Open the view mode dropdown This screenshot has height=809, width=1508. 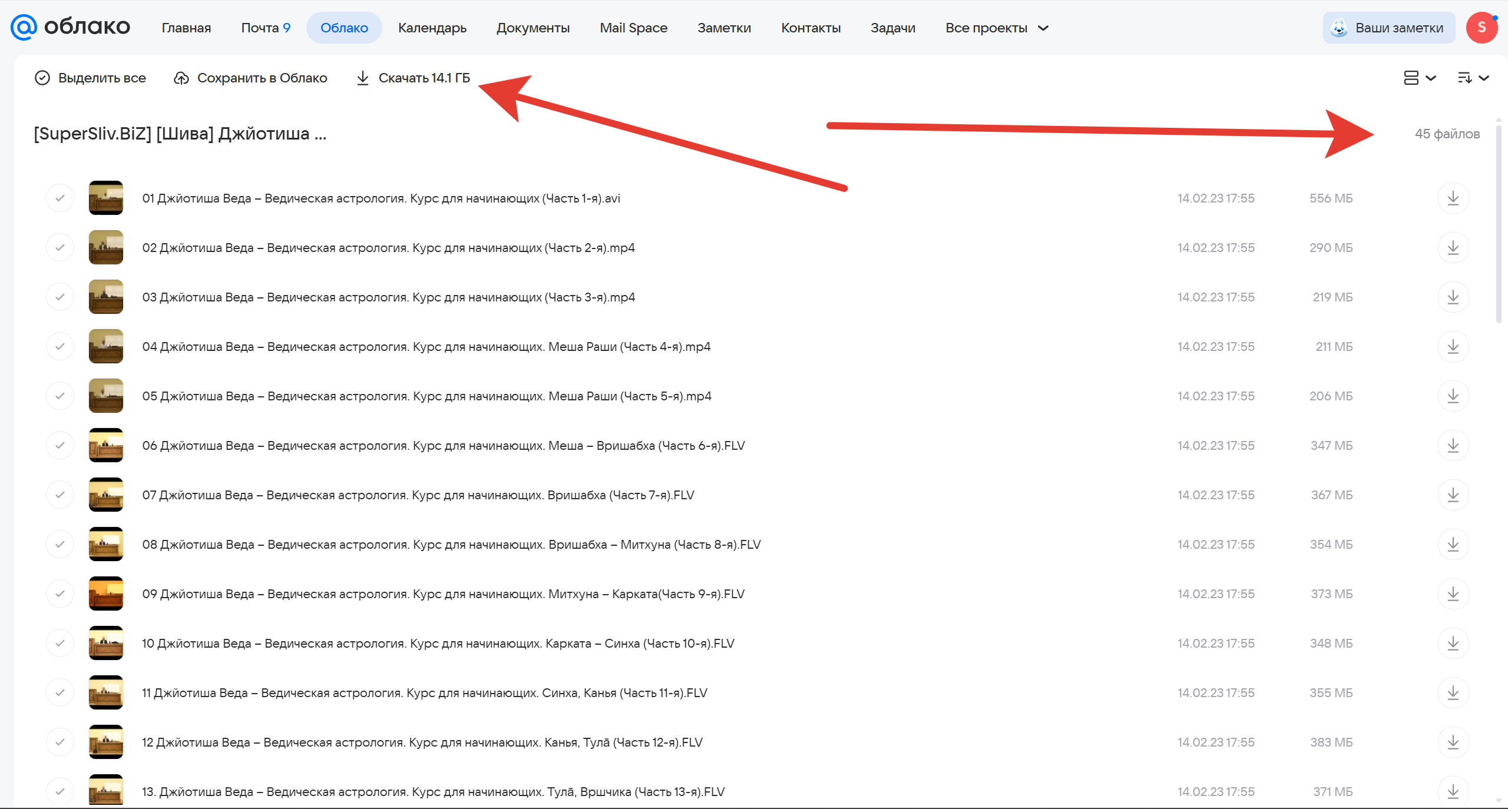point(1420,78)
